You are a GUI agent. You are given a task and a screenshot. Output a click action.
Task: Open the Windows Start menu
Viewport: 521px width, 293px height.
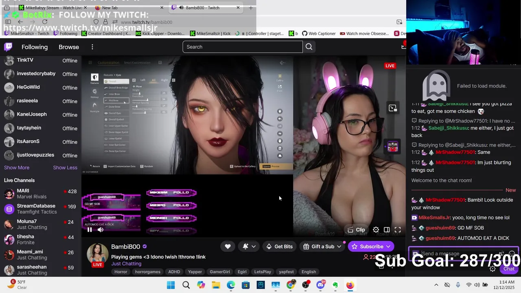[171, 285]
